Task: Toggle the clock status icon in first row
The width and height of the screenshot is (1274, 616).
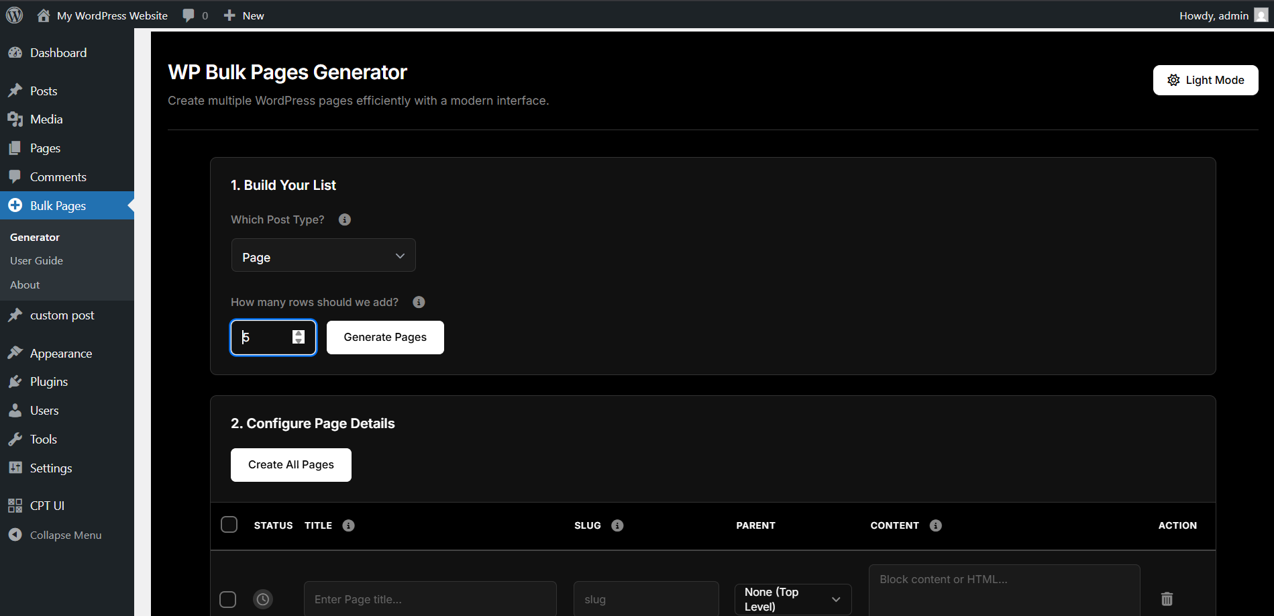Action: click(263, 599)
